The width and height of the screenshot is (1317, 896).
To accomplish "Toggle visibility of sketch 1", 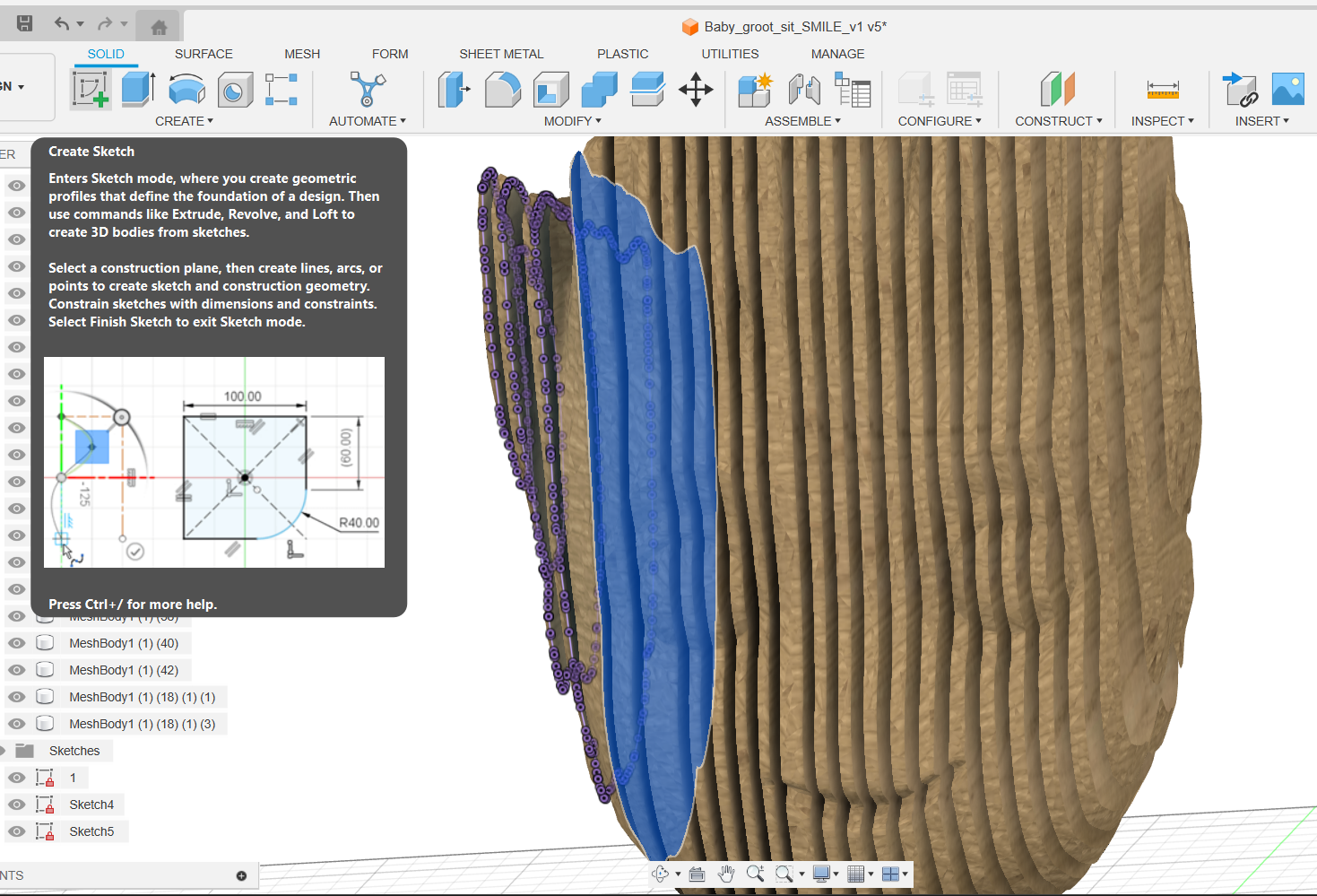I will (16, 778).
